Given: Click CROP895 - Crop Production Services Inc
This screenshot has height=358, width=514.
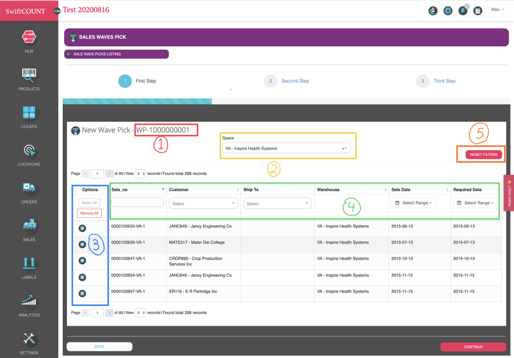Looking at the screenshot, I should [196, 261].
